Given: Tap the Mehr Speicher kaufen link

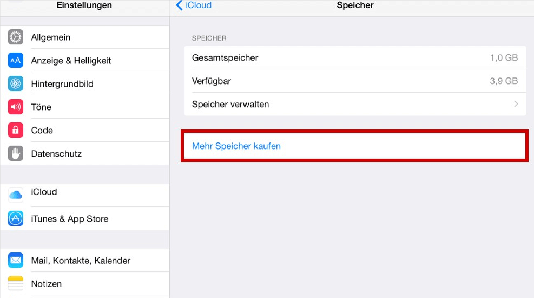Looking at the screenshot, I should pos(236,146).
